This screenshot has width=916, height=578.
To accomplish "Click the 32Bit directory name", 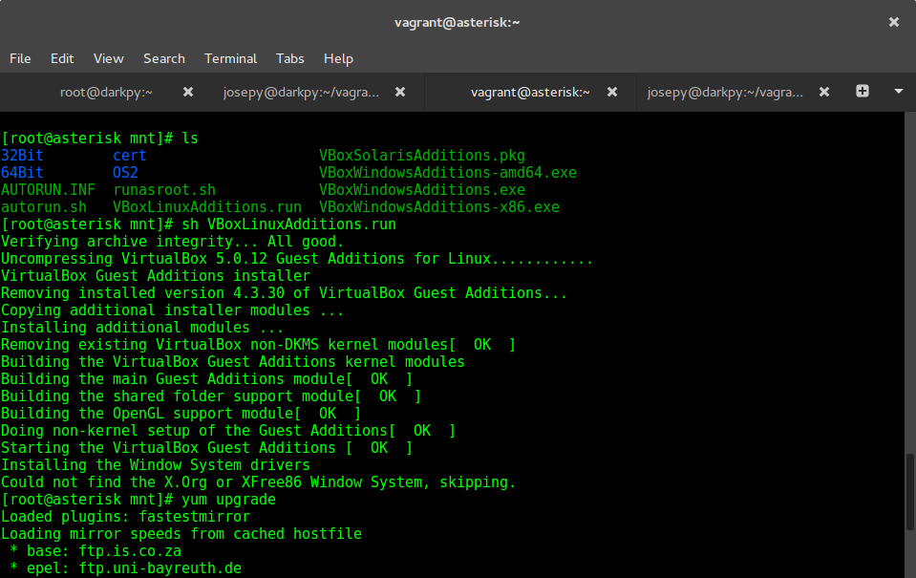I will coord(22,156).
